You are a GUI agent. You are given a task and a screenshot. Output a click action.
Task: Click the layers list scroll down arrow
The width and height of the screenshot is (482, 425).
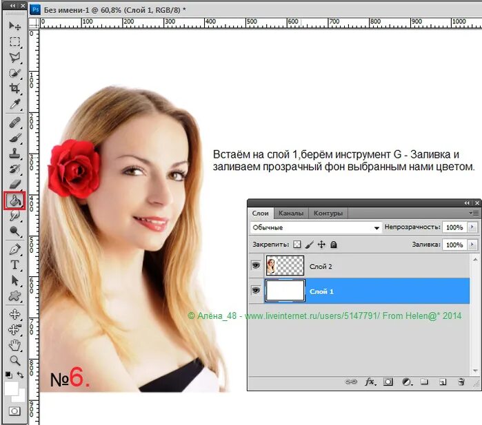tap(475, 371)
